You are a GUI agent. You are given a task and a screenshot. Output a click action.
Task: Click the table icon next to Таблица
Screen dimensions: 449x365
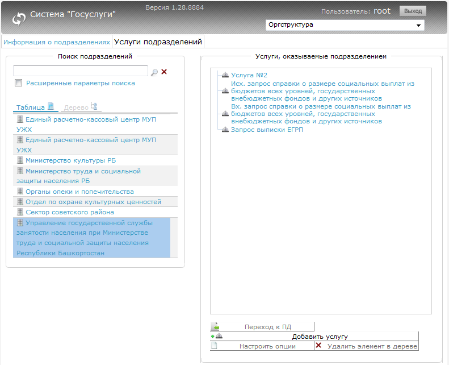[51, 106]
